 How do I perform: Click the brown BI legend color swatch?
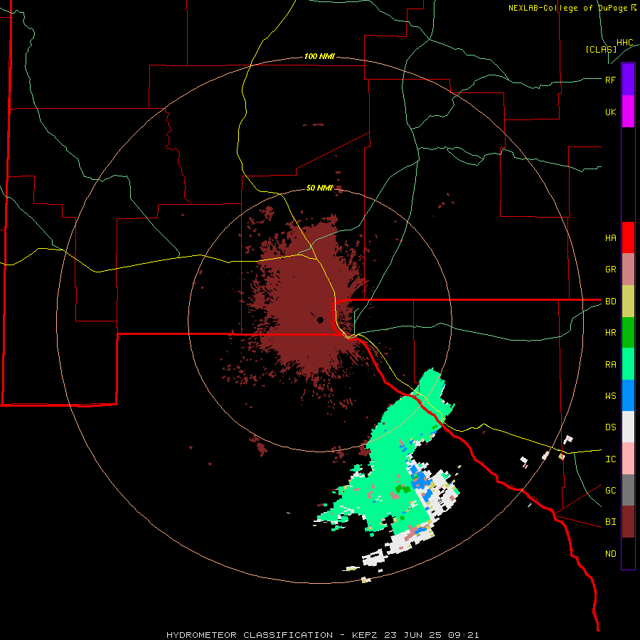coord(628,522)
